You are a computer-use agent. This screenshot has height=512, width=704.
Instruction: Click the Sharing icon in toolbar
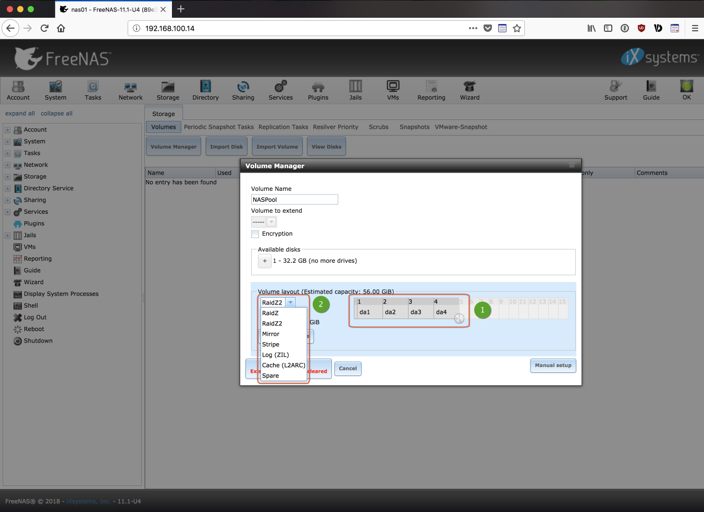pos(243,90)
